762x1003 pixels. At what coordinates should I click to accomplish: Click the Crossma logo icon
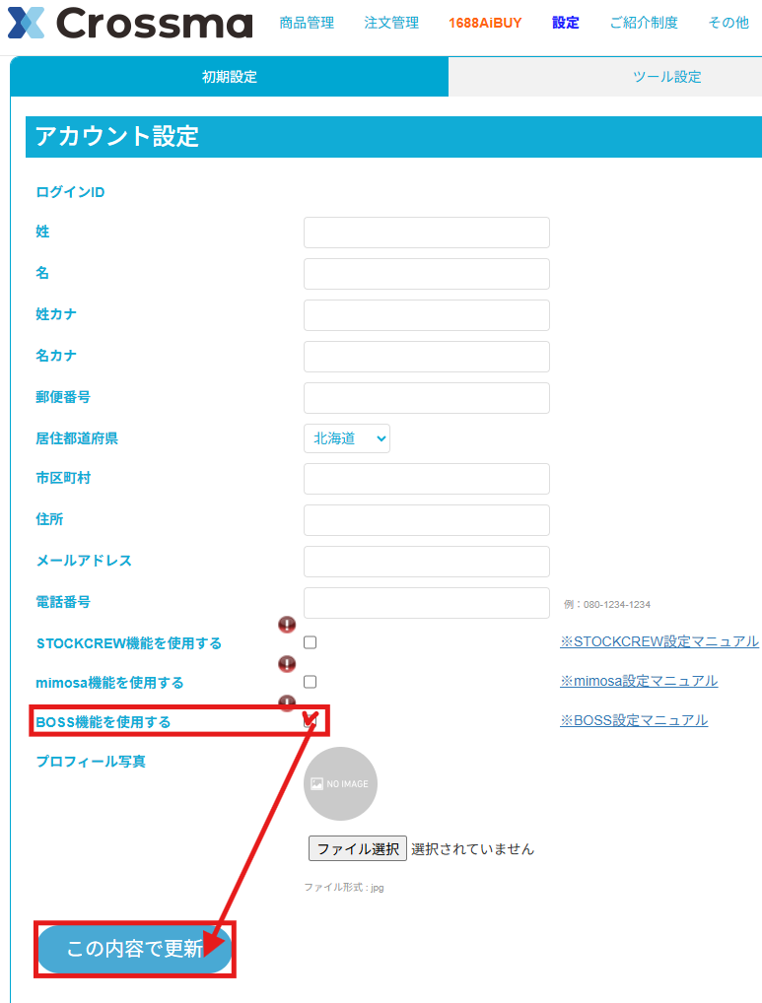27,23
